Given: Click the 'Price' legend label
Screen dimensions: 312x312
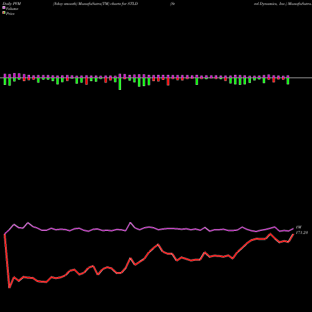Looking at the screenshot, I should pyautogui.click(x=10, y=14).
